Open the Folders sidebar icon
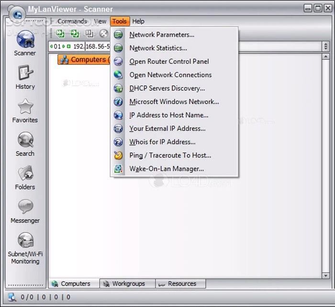 (x=25, y=173)
